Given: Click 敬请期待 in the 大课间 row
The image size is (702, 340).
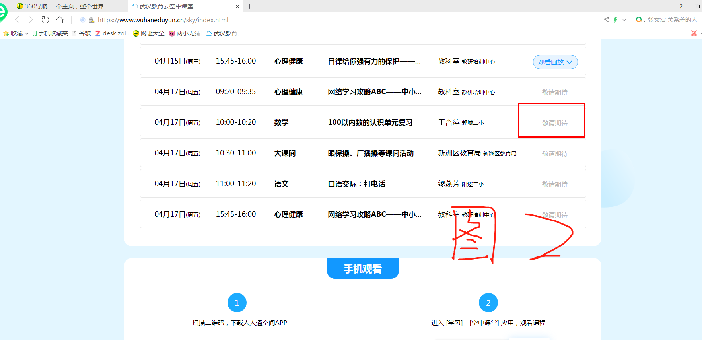Looking at the screenshot, I should pos(555,153).
